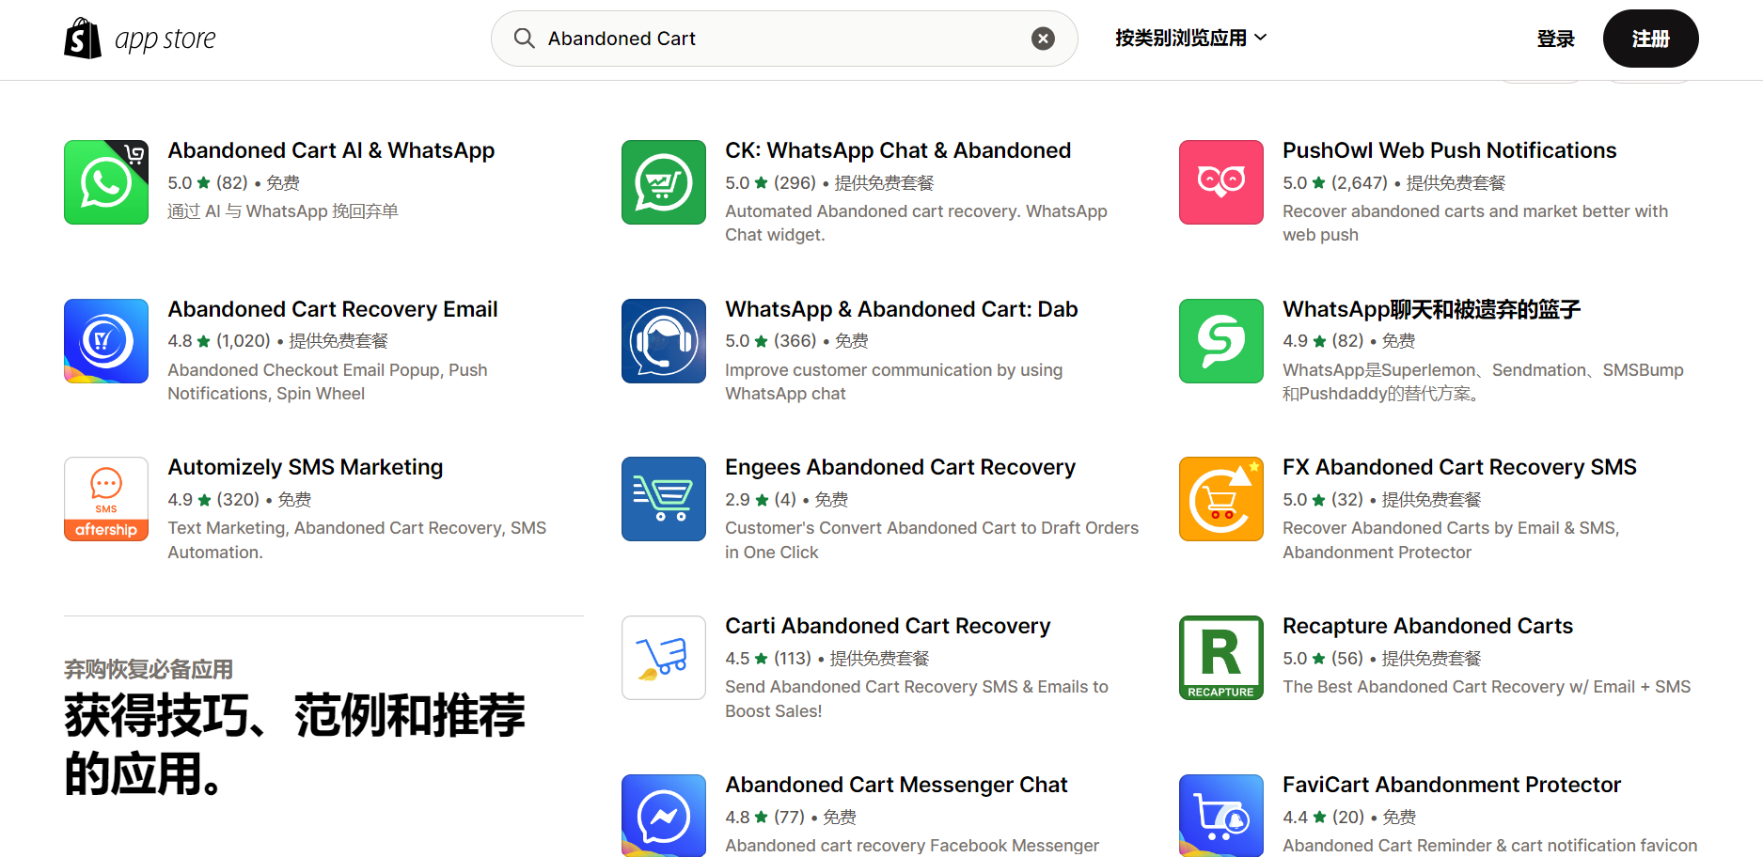The height and width of the screenshot is (857, 1763).
Task: Open Abandoned Cart AI & WhatsApp title
Action: pyautogui.click(x=331, y=150)
